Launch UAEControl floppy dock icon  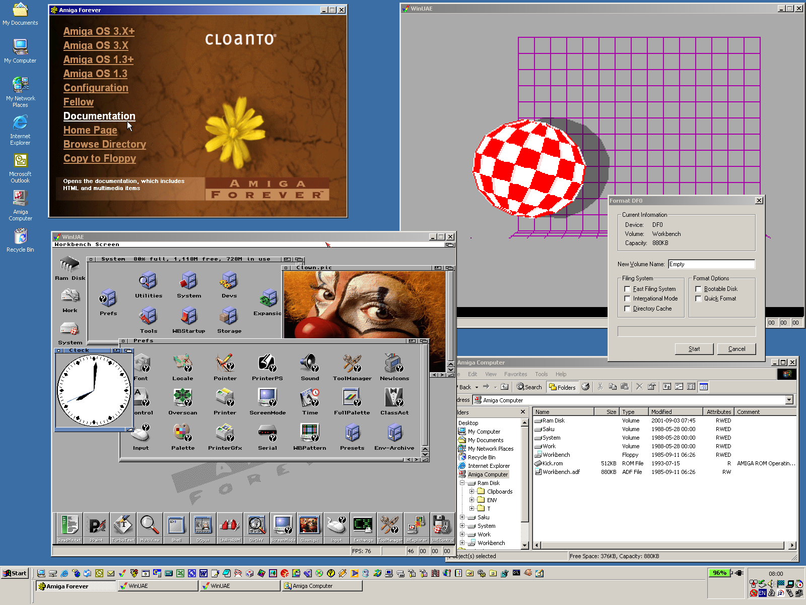pyautogui.click(x=442, y=528)
